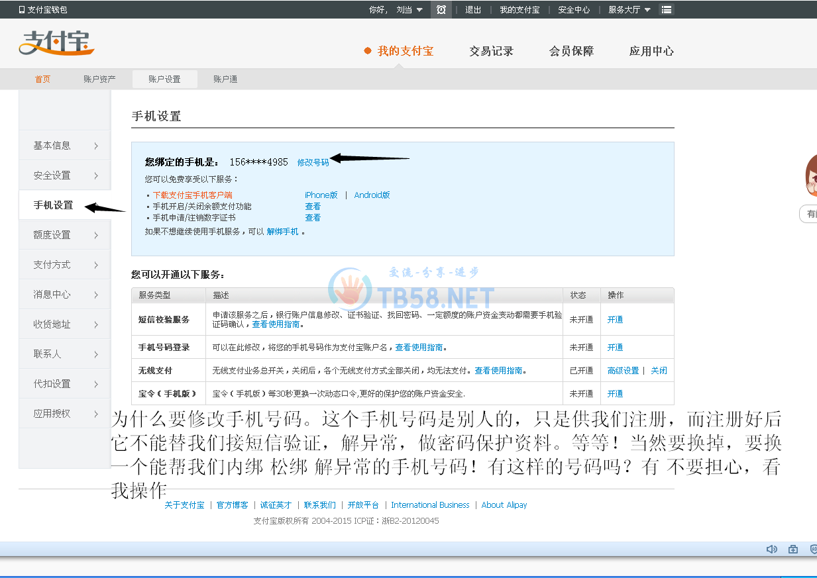Open International Business footer link
817x578 pixels.
430,505
